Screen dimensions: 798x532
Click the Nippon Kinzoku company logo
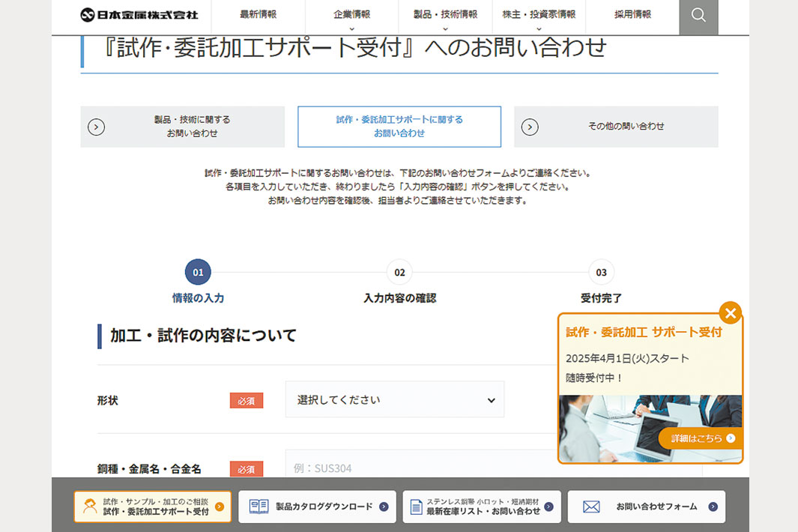(139, 15)
